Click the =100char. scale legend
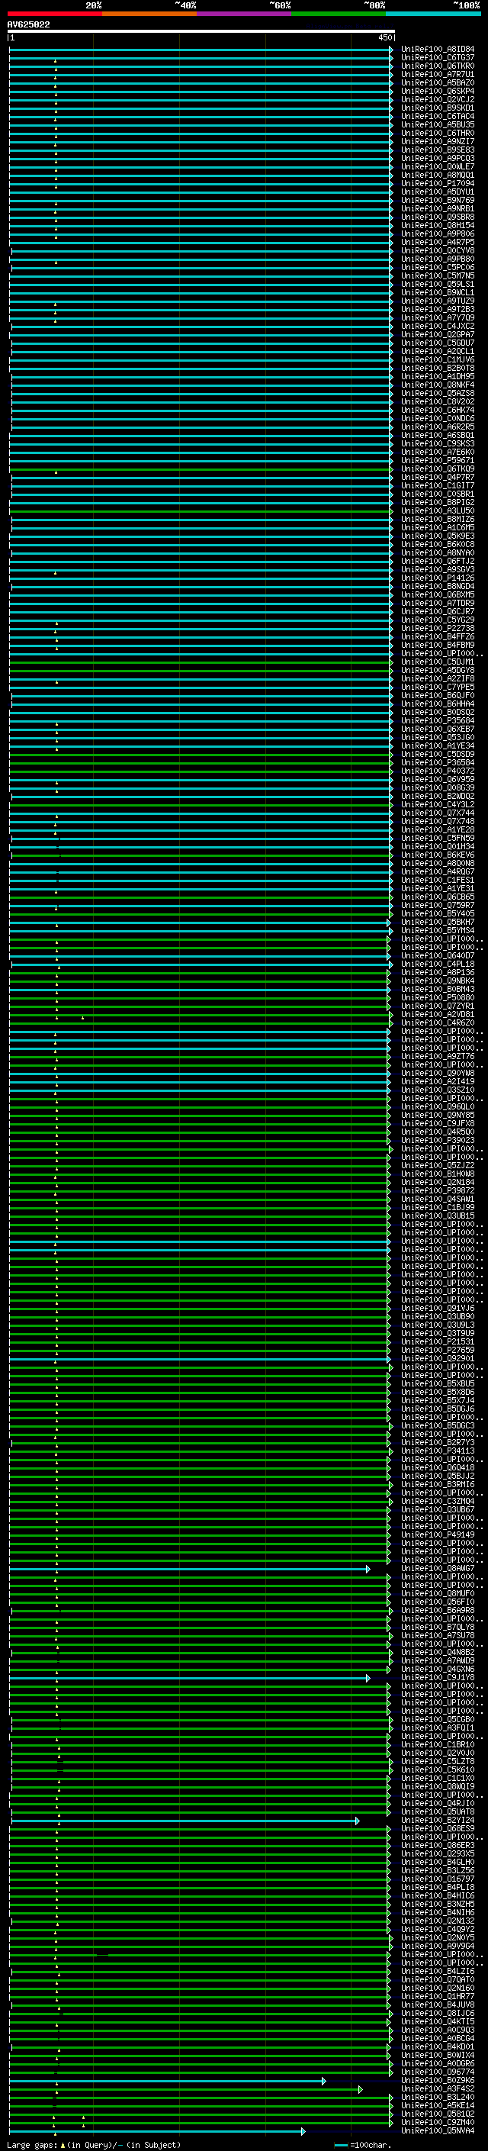488x2151 pixels. (x=362, y=2144)
